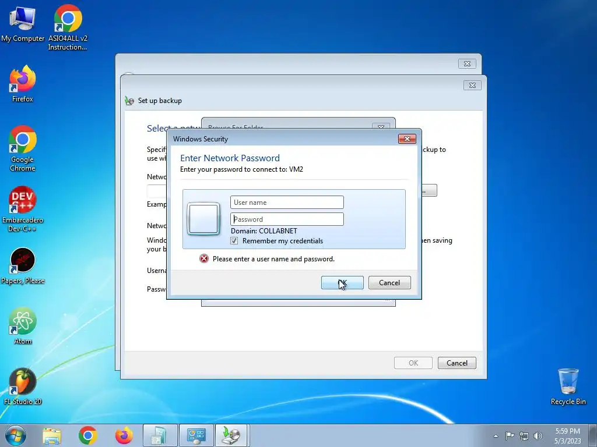This screenshot has height=447, width=597.
Task: Cancel the Windows Security dialog
Action: point(389,282)
